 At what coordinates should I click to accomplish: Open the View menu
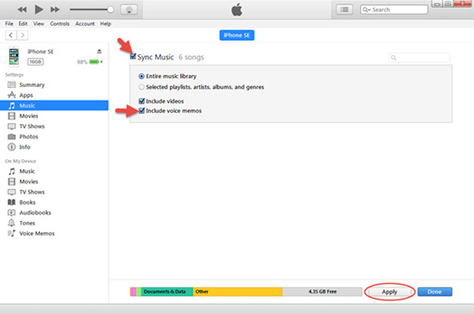[39, 24]
